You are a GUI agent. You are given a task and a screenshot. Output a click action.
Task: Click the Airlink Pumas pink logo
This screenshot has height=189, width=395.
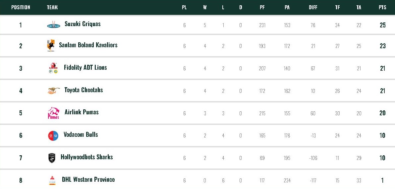click(x=53, y=113)
